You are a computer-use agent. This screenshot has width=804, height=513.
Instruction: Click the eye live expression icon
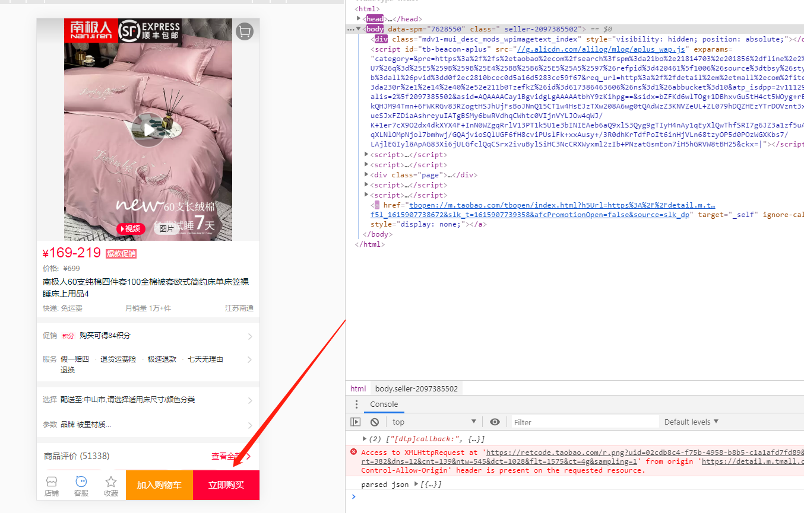[x=495, y=422]
